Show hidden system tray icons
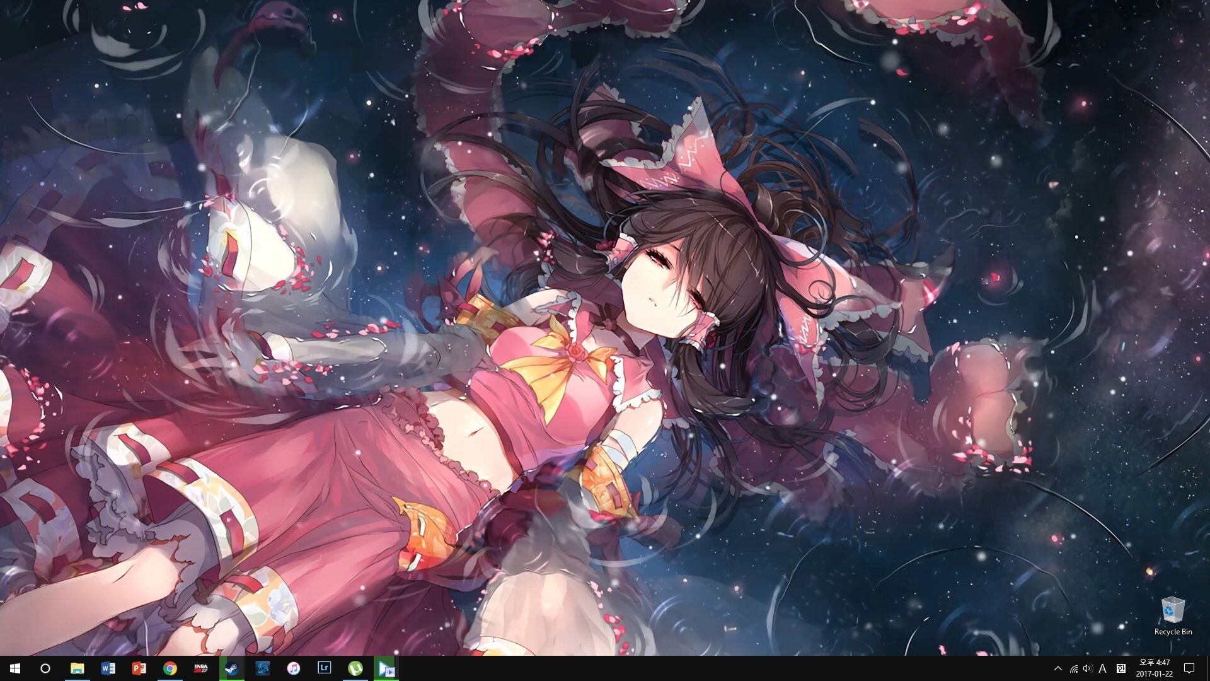This screenshot has height=681, width=1210. pos(1058,668)
